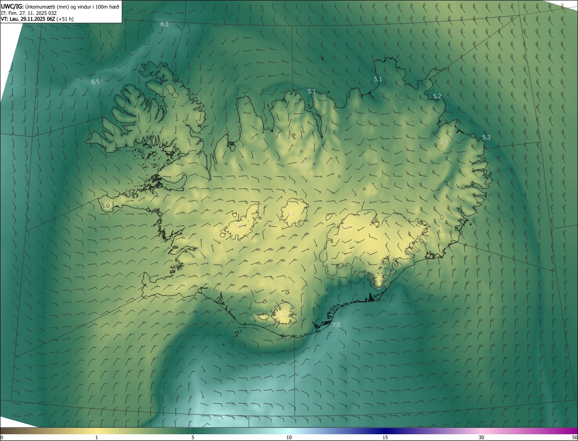This screenshot has height=441, width=578.
Task: Click the 0 tick label on color scale
Action: pyautogui.click(x=2, y=437)
